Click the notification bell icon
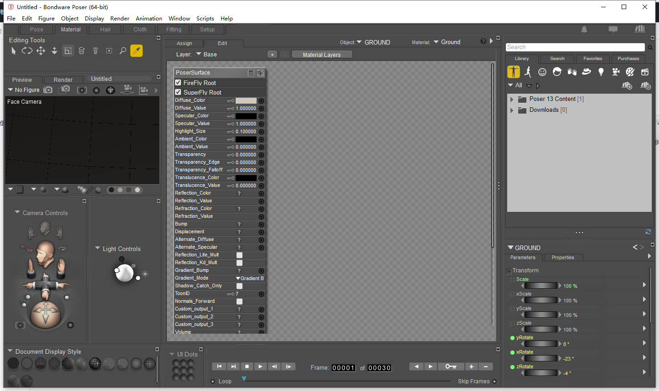Image resolution: width=659 pixels, height=391 pixels. tap(584, 29)
